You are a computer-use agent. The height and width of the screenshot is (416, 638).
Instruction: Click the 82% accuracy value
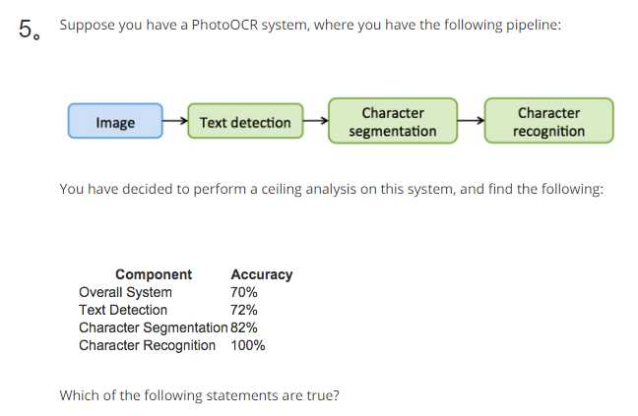click(x=244, y=327)
